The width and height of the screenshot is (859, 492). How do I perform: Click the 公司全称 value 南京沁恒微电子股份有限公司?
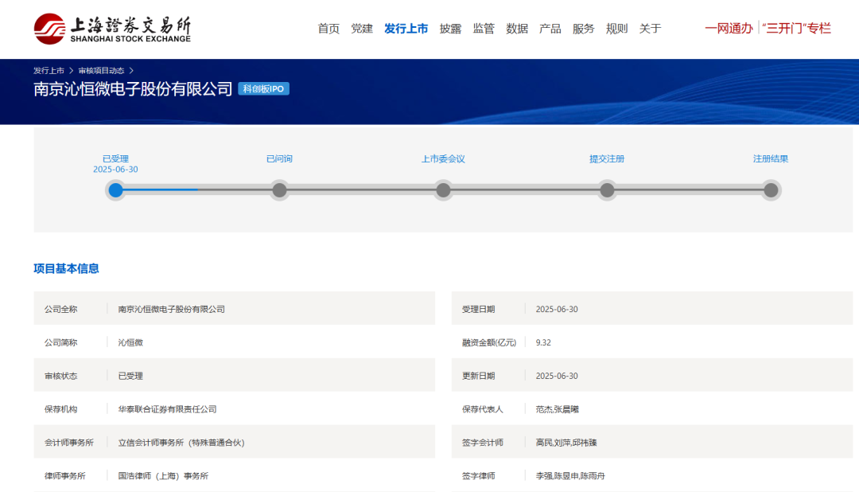pyautogui.click(x=172, y=310)
